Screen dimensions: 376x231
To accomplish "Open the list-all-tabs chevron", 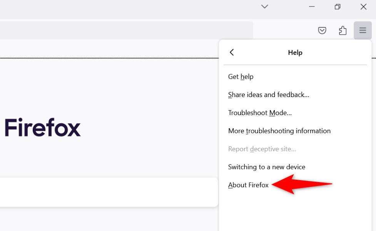I will (x=264, y=7).
